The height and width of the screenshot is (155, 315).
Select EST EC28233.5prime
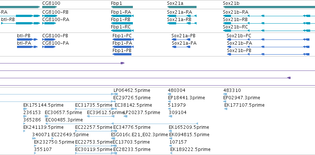point(132,149)
